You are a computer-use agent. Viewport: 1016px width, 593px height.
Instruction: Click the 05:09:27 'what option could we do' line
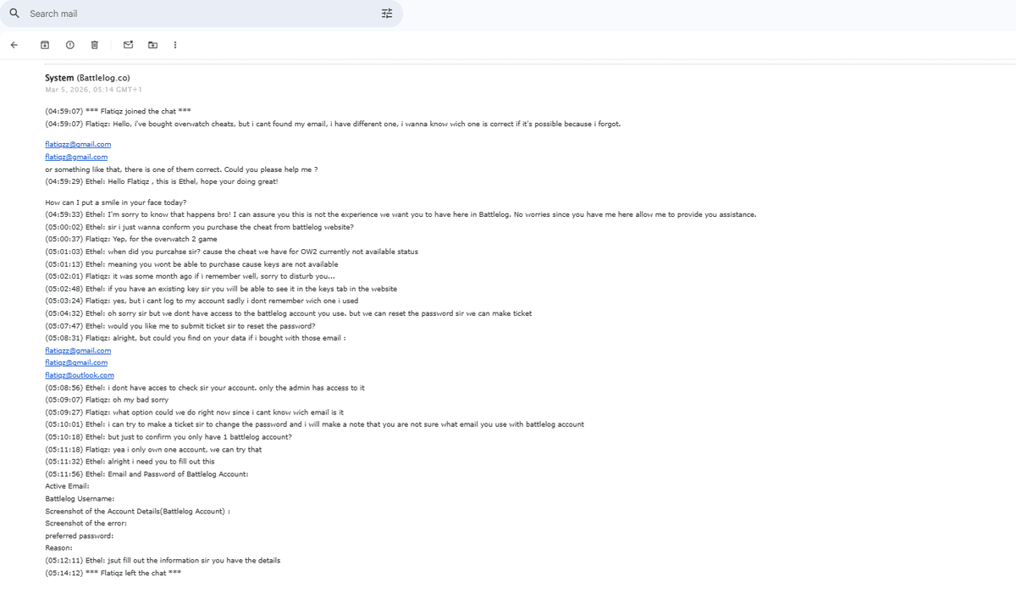195,413
